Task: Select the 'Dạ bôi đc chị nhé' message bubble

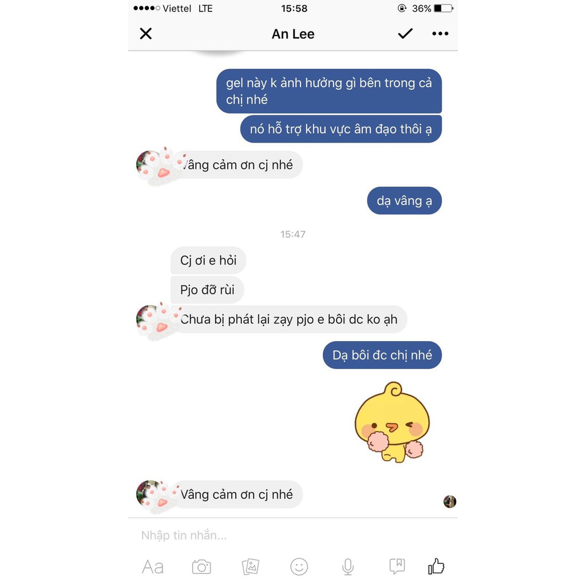Action: tap(382, 355)
